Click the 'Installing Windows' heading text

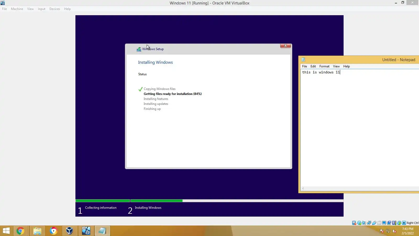(155, 62)
